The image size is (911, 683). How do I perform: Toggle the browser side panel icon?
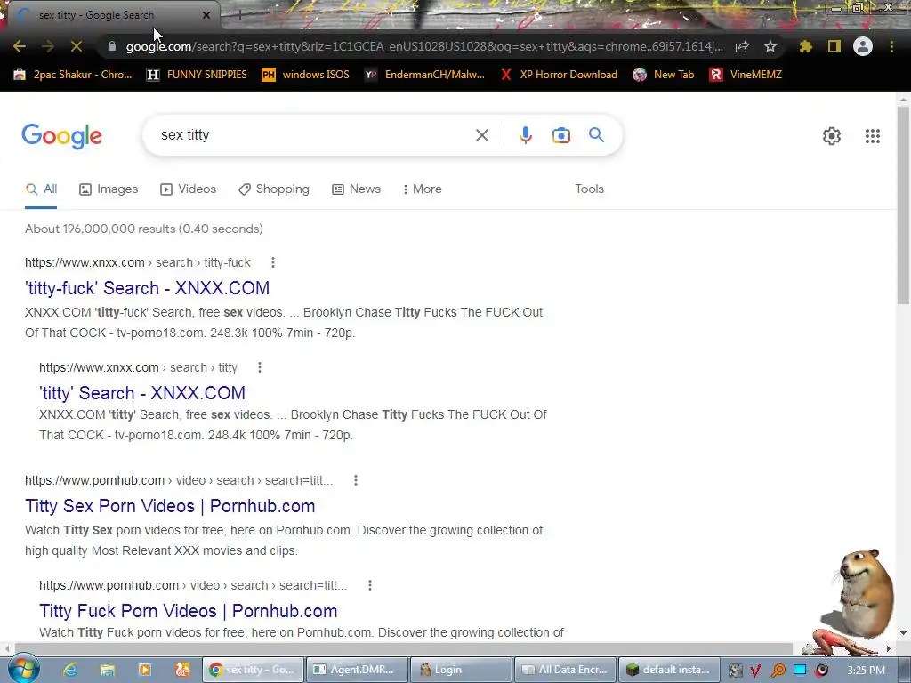tap(834, 46)
